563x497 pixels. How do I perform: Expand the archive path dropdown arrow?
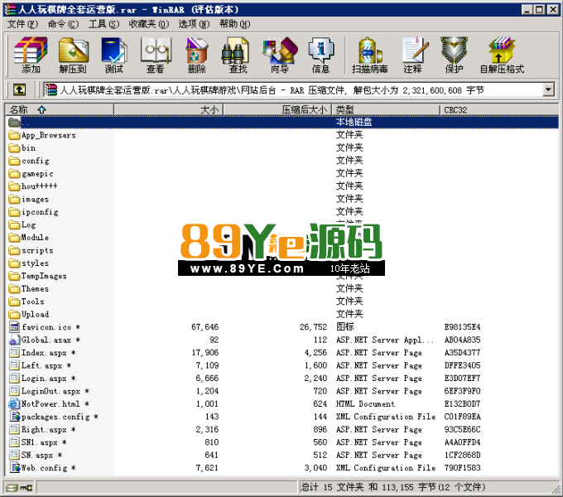click(x=547, y=89)
